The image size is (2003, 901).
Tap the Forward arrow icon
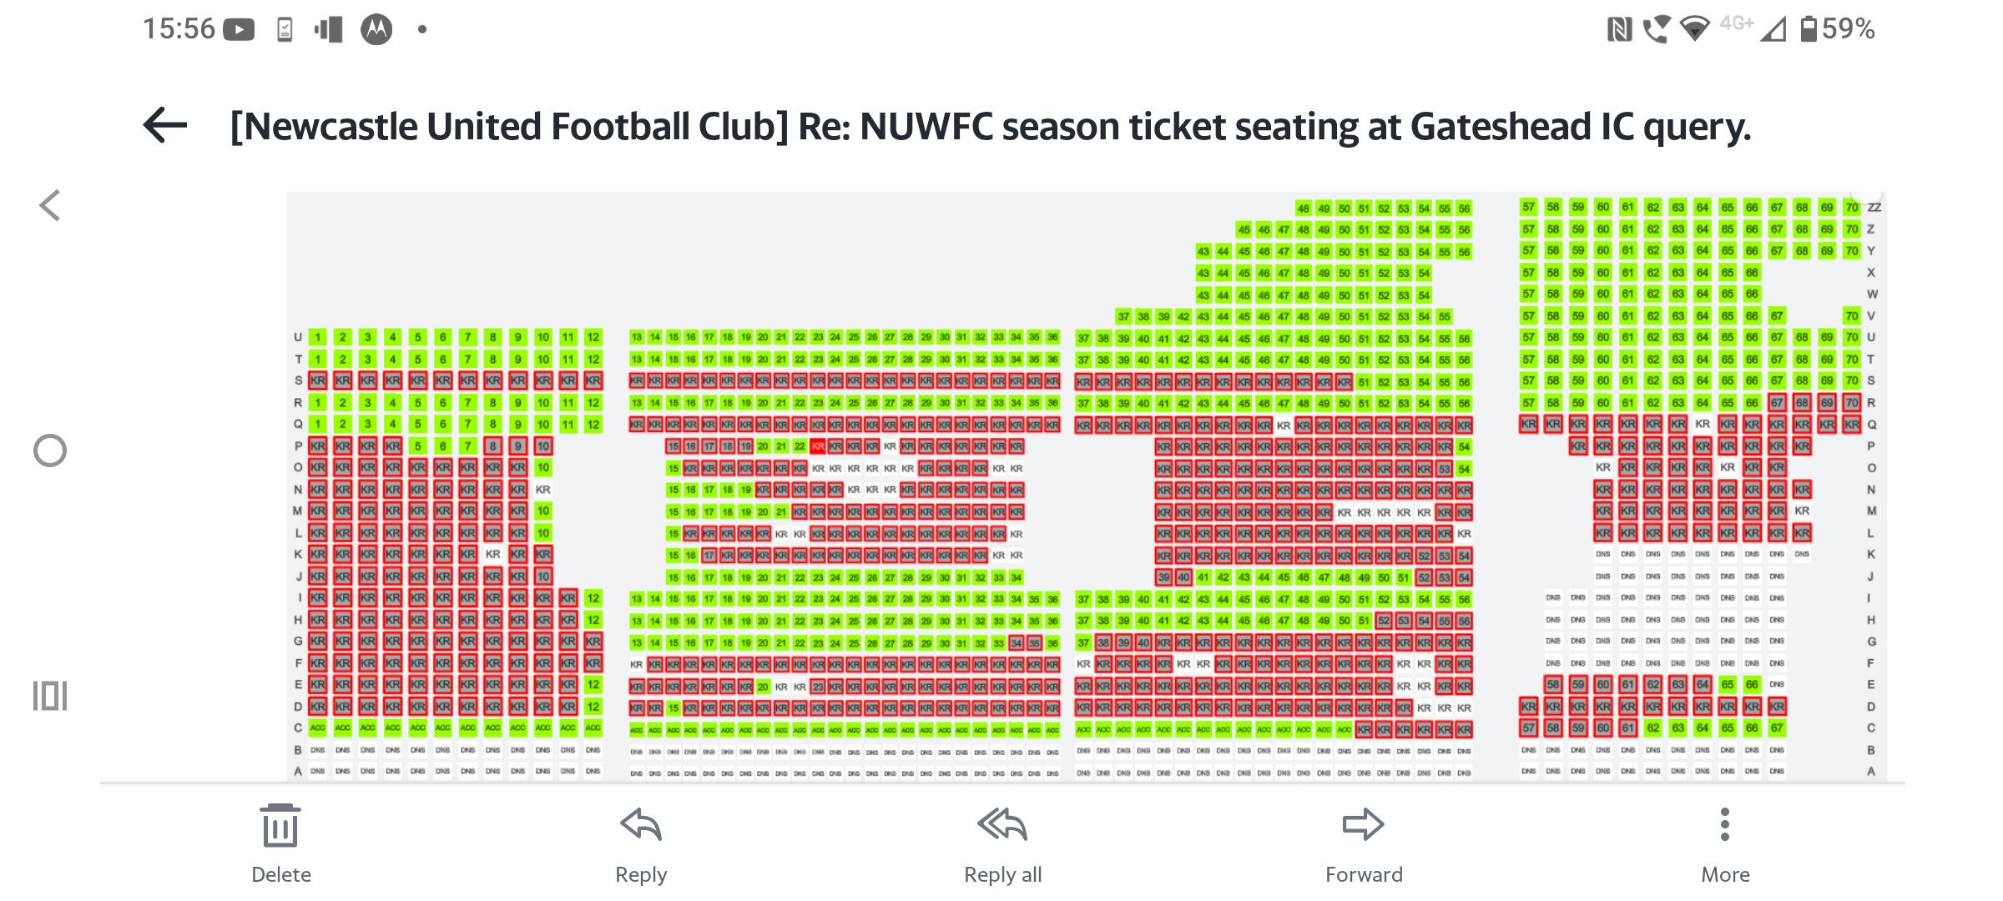click(1364, 824)
